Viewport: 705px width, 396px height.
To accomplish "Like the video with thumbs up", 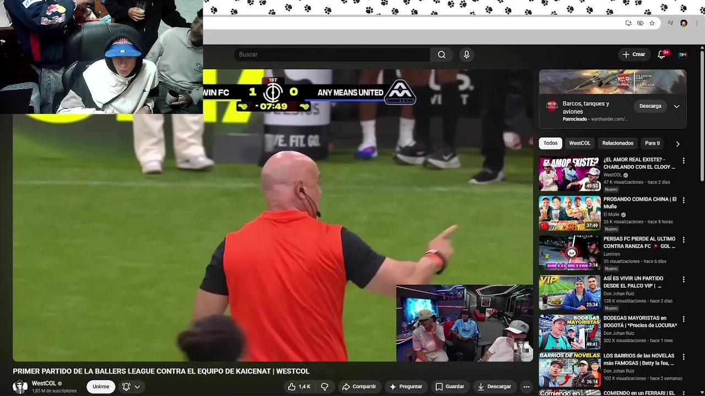I will [299, 387].
